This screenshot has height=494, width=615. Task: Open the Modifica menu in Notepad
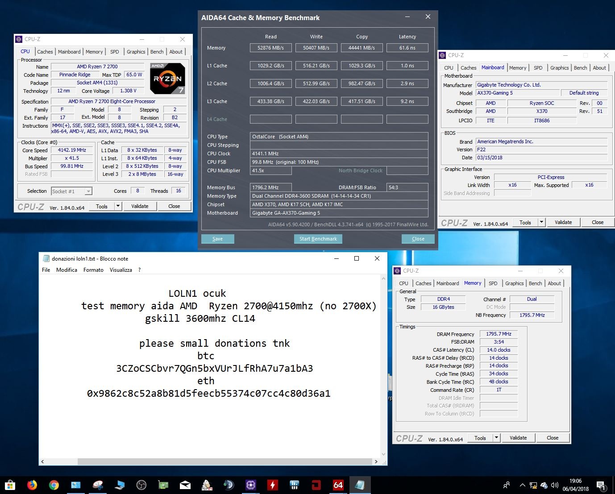tap(66, 270)
